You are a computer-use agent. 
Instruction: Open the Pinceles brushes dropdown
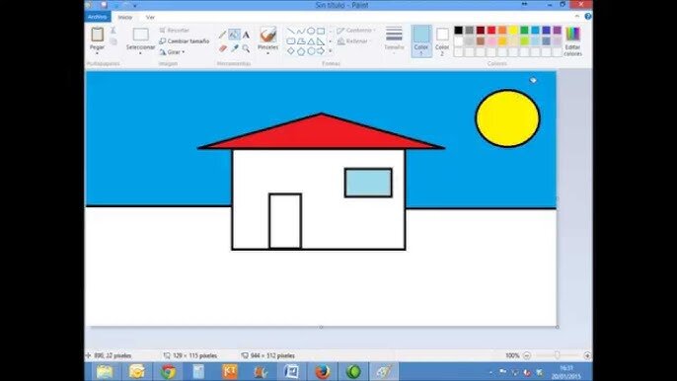click(x=267, y=53)
